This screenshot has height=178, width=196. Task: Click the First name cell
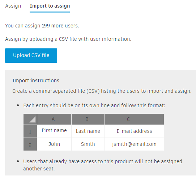(x=54, y=131)
